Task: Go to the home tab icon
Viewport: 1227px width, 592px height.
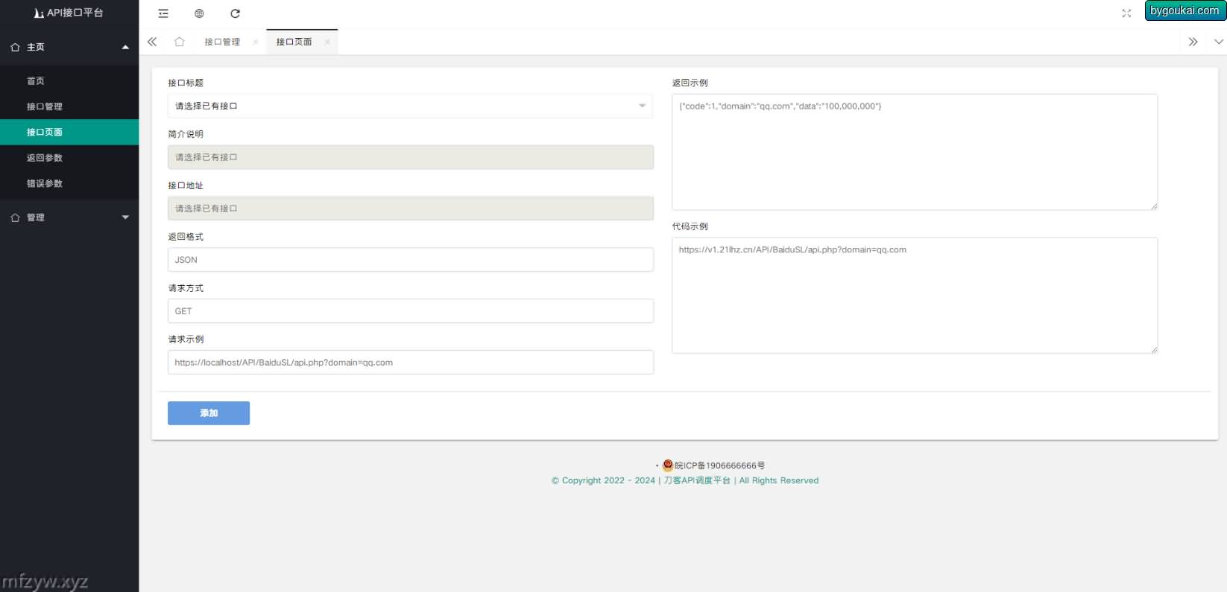Action: [x=179, y=42]
